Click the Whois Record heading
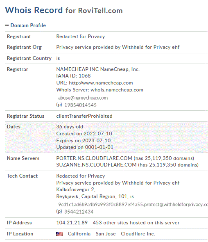Viewport: 208px width, 242px height. pos(34,10)
